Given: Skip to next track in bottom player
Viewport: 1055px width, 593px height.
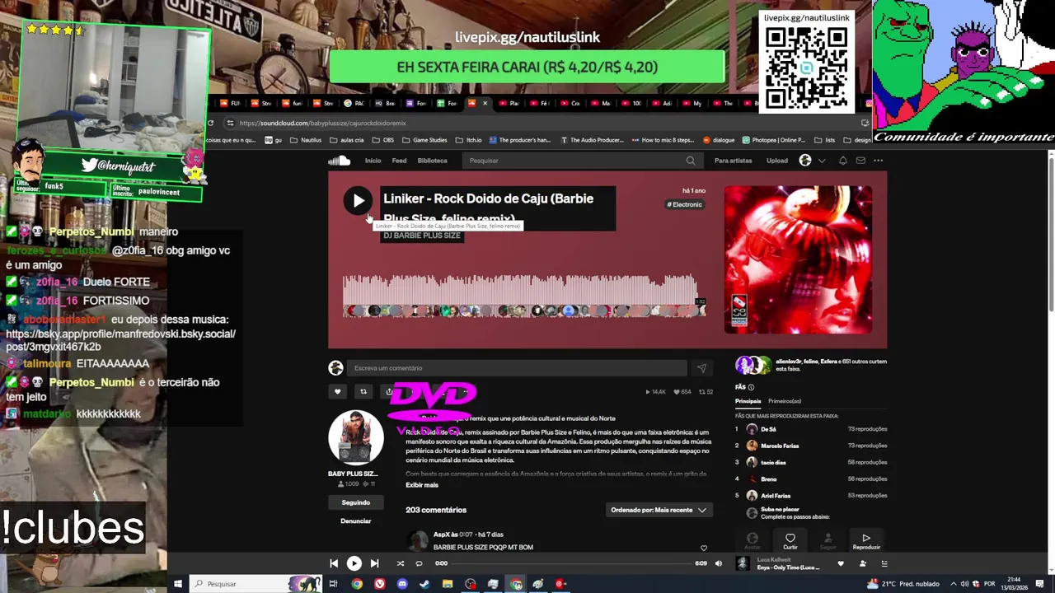Looking at the screenshot, I should click(374, 563).
